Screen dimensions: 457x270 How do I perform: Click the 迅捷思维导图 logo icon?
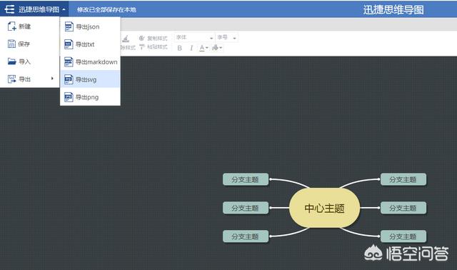pyautogui.click(x=9, y=9)
